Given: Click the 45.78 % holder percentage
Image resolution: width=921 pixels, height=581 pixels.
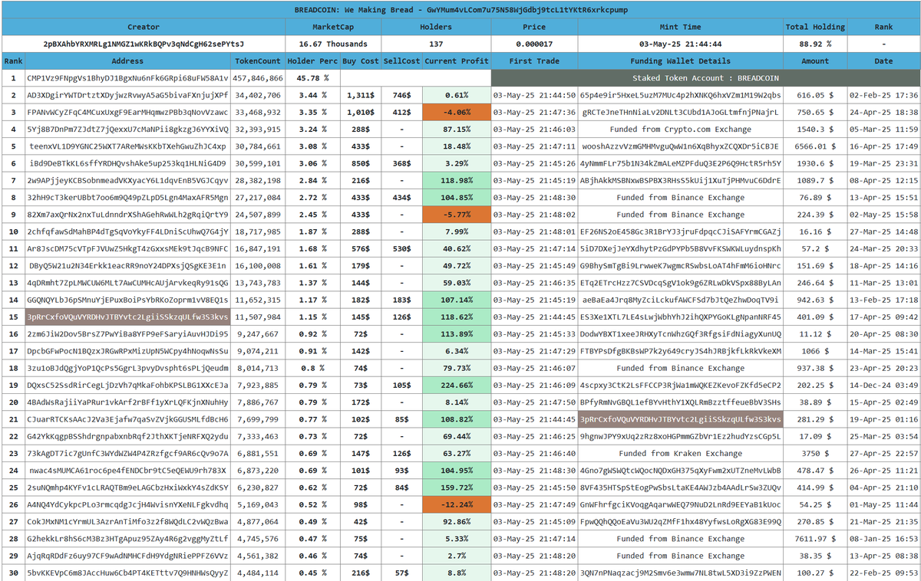Looking at the screenshot, I should click(312, 78).
